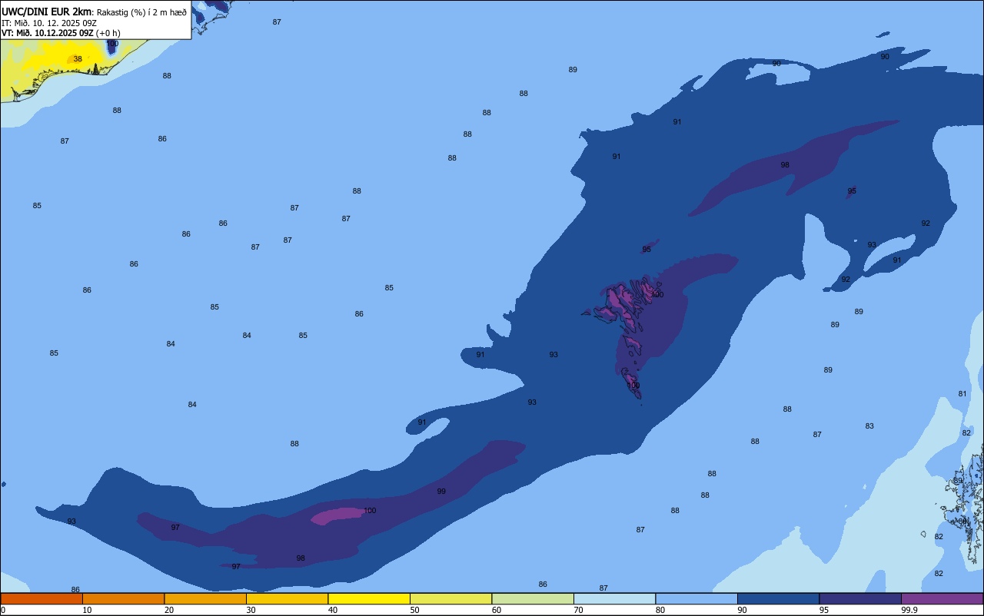Click the 'UWC/DINI EUR 2km' title text
The height and width of the screenshot is (616, 984).
click(x=47, y=12)
